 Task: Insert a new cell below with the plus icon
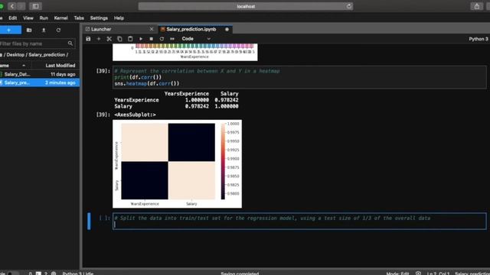click(x=99, y=39)
